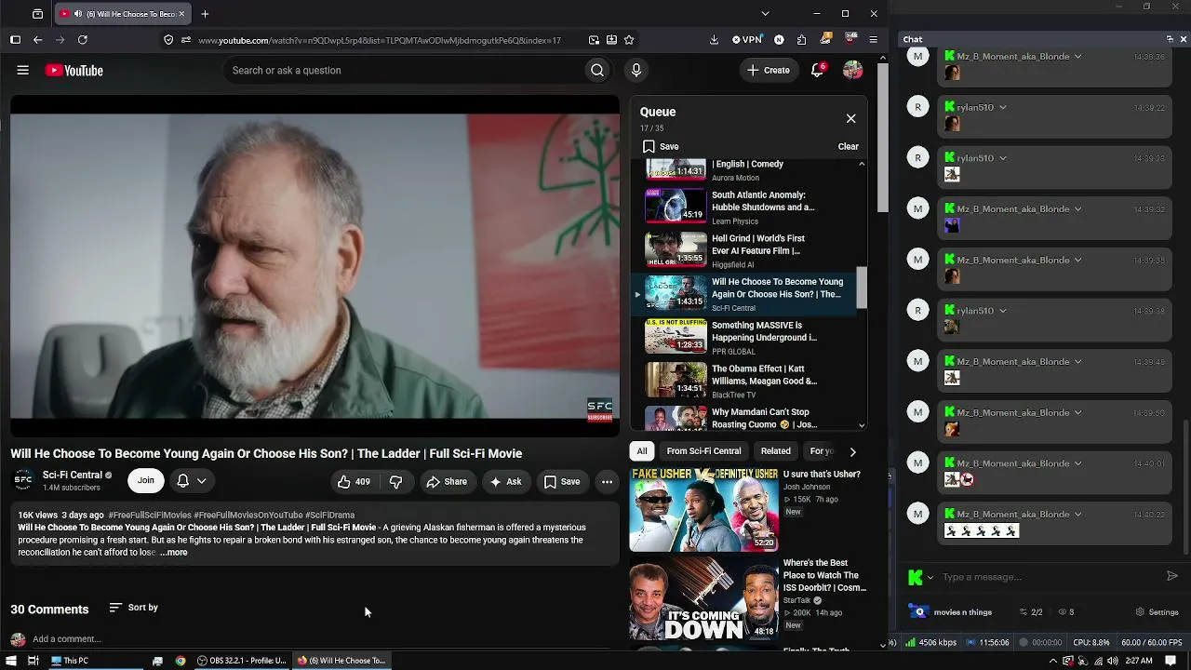The image size is (1191, 670).
Task: Open Google Chrome from the taskbar
Action: click(181, 661)
